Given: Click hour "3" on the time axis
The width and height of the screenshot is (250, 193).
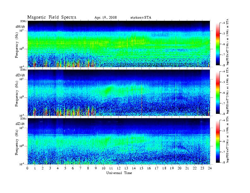Looking at the screenshot, I should 50,168.
